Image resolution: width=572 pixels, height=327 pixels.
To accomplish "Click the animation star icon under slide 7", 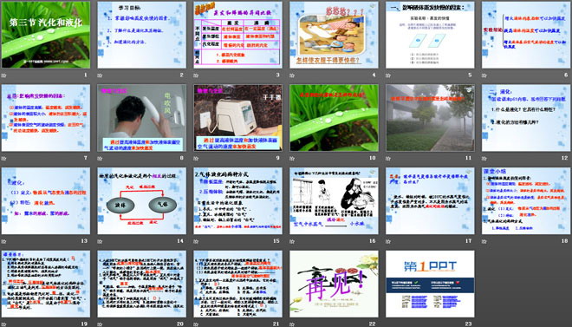I will tap(3, 159).
